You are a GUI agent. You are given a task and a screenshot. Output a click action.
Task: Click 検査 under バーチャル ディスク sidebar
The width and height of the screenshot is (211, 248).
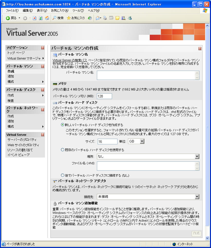[11, 101]
